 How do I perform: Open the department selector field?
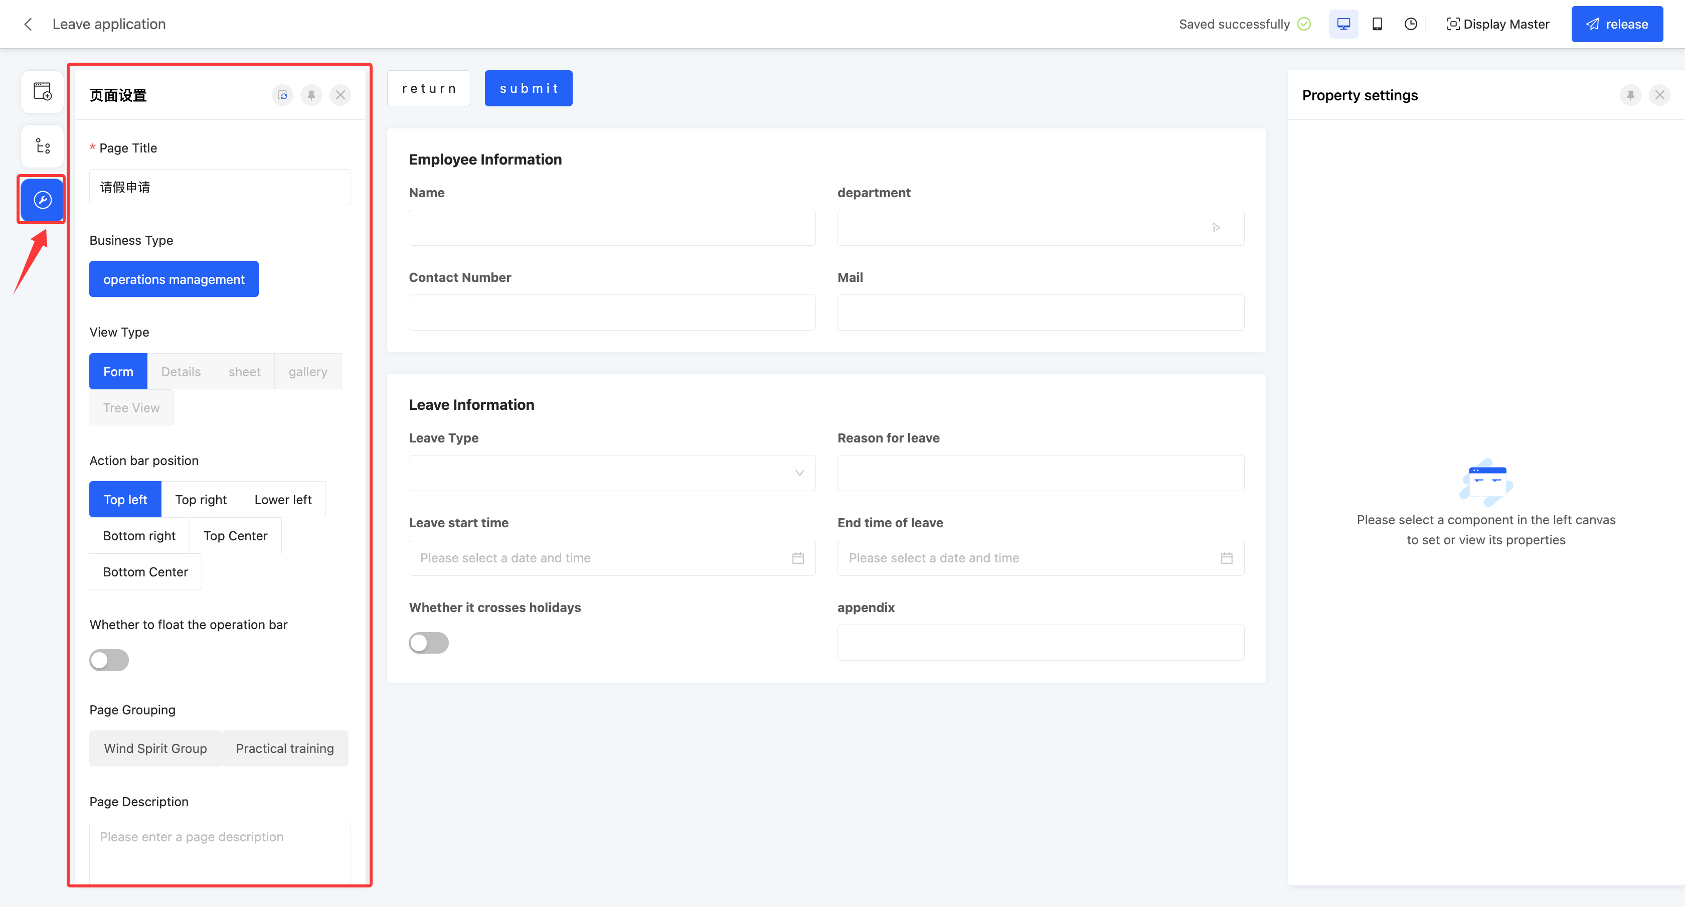coord(1040,228)
